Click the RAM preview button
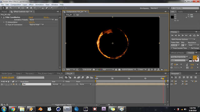Image resolution: width=200 pixels, height=112 pixels. (198, 35)
